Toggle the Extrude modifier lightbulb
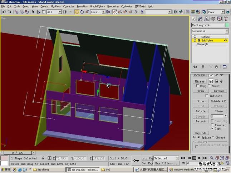This screenshot has height=173, width=231. pyautogui.click(x=195, y=37)
